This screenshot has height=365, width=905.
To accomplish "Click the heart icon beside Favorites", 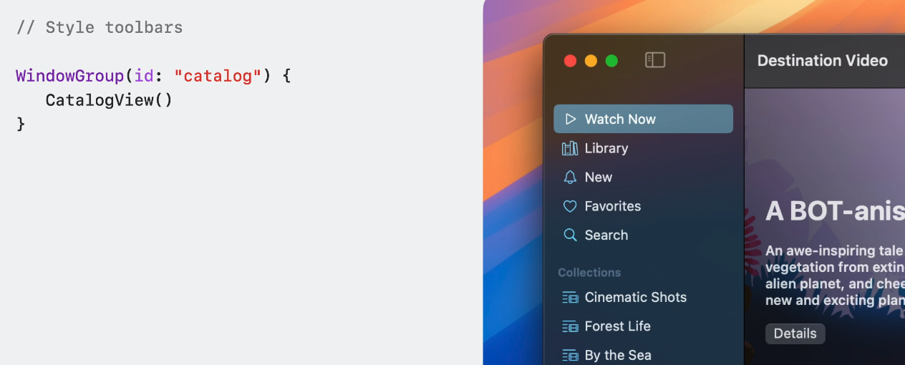I will [x=570, y=206].
